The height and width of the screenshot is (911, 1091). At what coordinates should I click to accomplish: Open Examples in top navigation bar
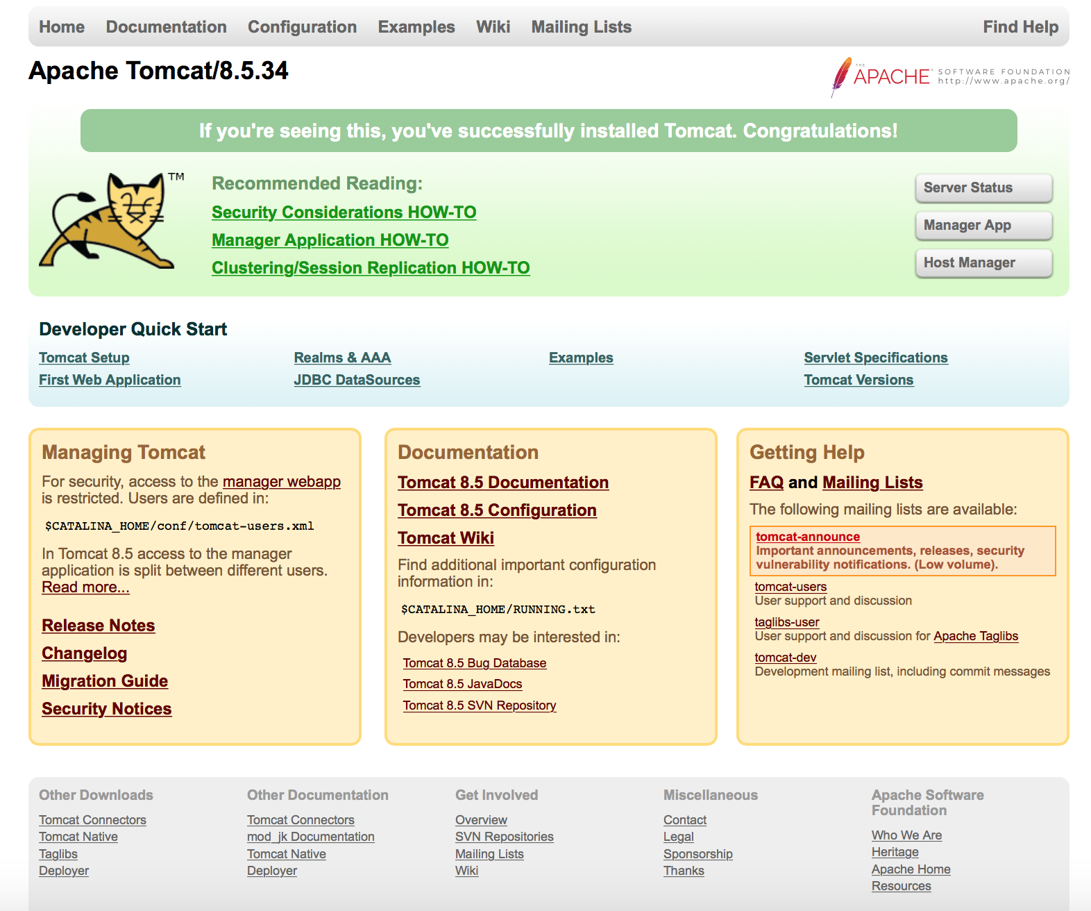(416, 27)
